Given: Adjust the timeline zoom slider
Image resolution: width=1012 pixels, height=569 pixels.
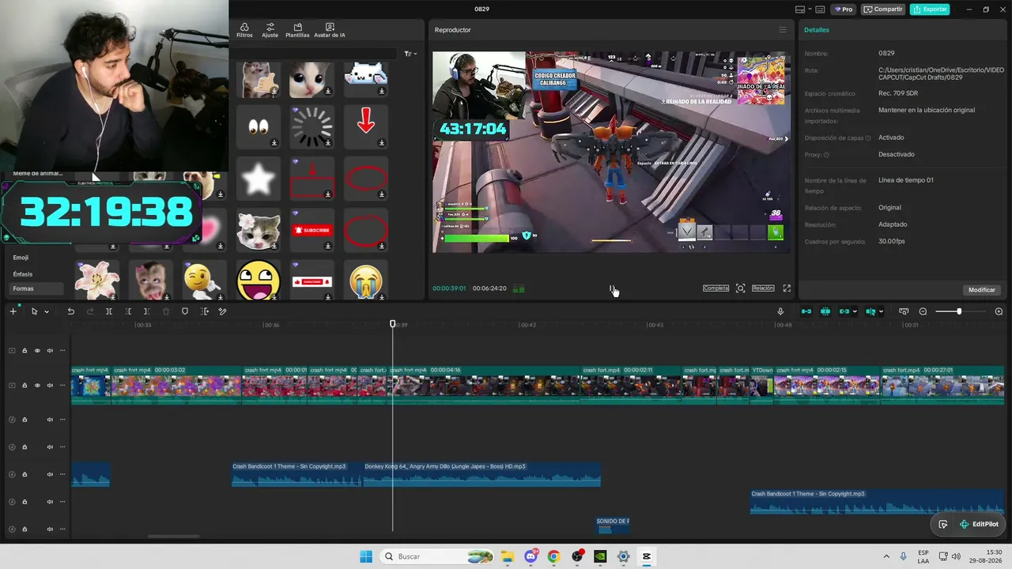Looking at the screenshot, I should point(959,311).
